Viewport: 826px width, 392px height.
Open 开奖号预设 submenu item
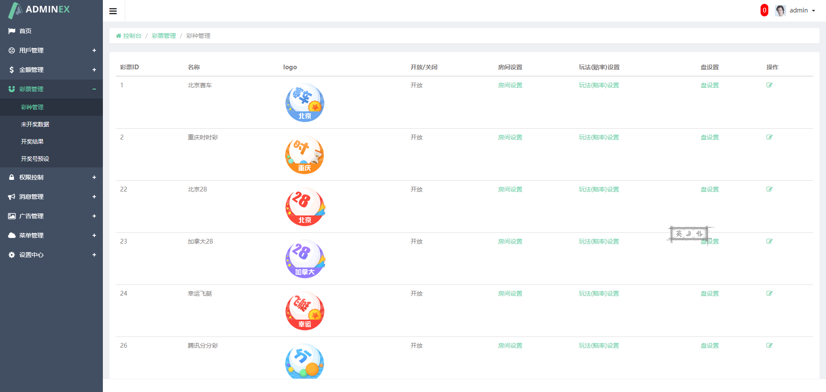click(35, 159)
